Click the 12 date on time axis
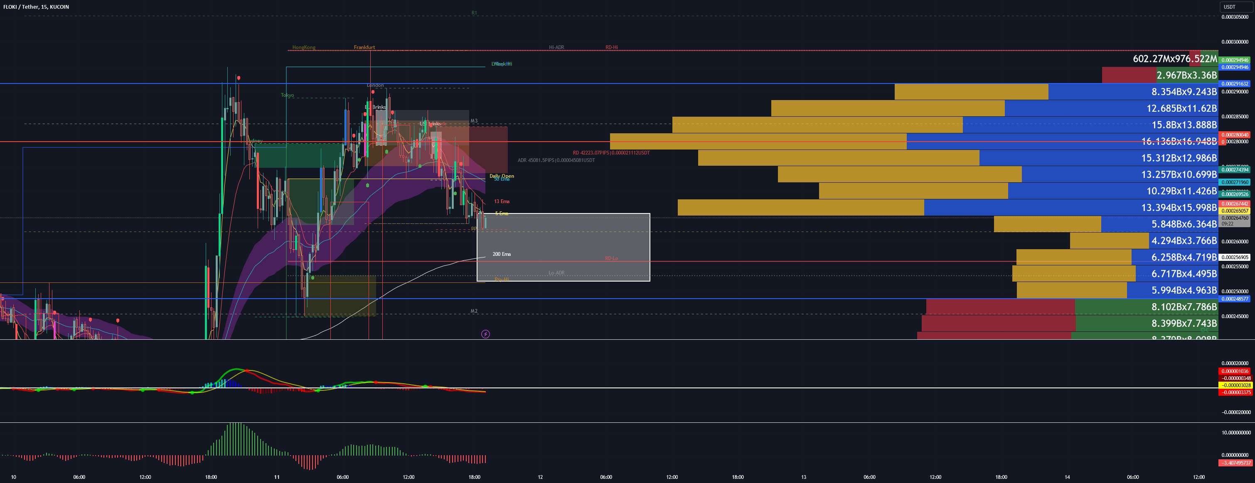The image size is (1255, 483). tap(540, 477)
